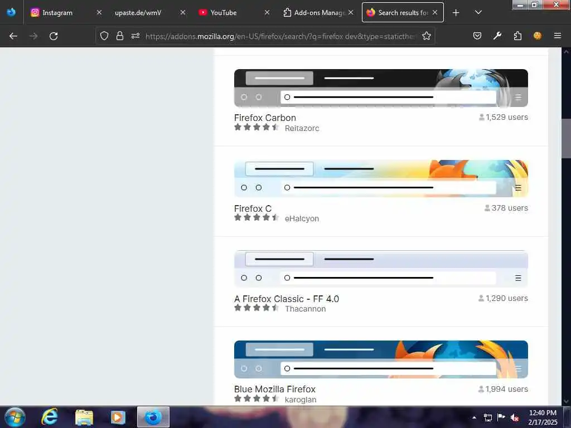Open the Blue Mozilla Firefox theme link

274,389
